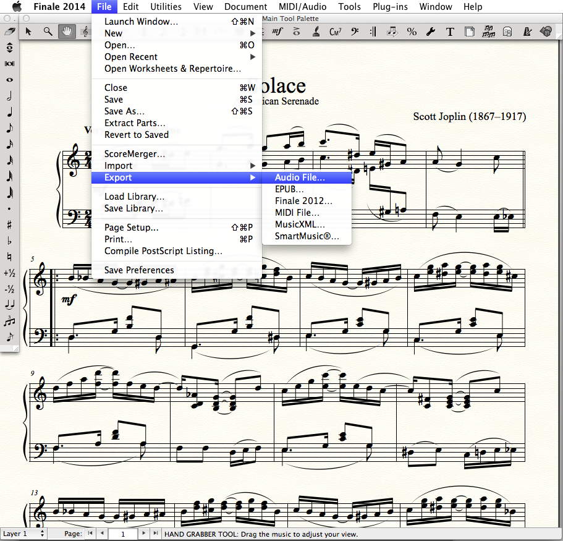Choose Finale 2012… export option
Viewport: 563px width, 541px height.
pyautogui.click(x=307, y=201)
